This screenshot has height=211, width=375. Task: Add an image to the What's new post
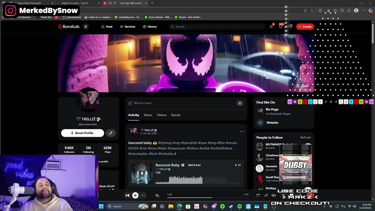tap(240, 103)
